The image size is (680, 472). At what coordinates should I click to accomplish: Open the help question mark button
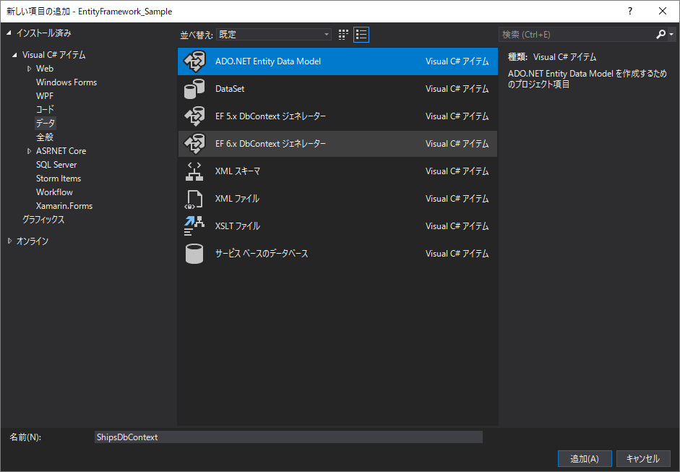pos(630,12)
